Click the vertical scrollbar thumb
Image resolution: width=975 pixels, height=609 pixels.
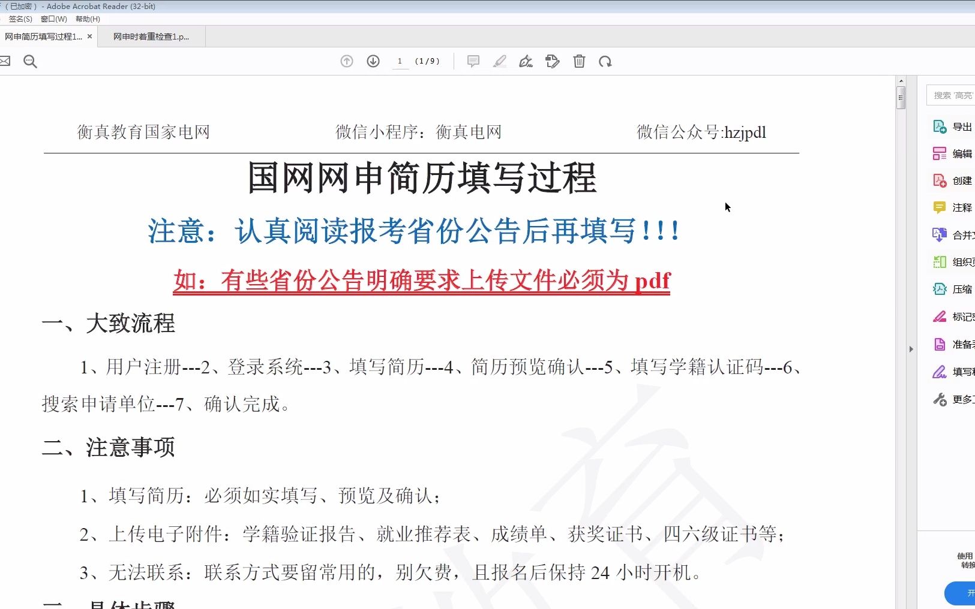(901, 98)
